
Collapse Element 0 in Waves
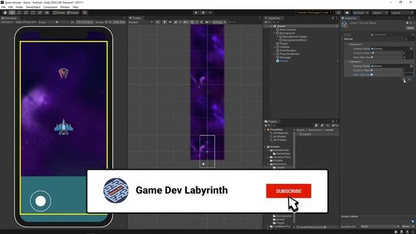pyautogui.click(x=348, y=44)
